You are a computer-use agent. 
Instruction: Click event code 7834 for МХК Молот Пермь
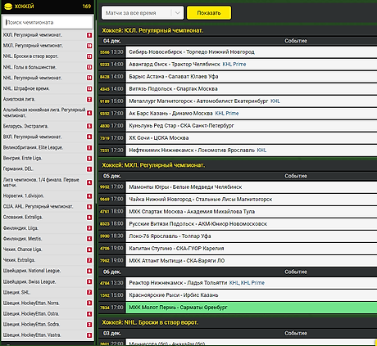coord(105,308)
